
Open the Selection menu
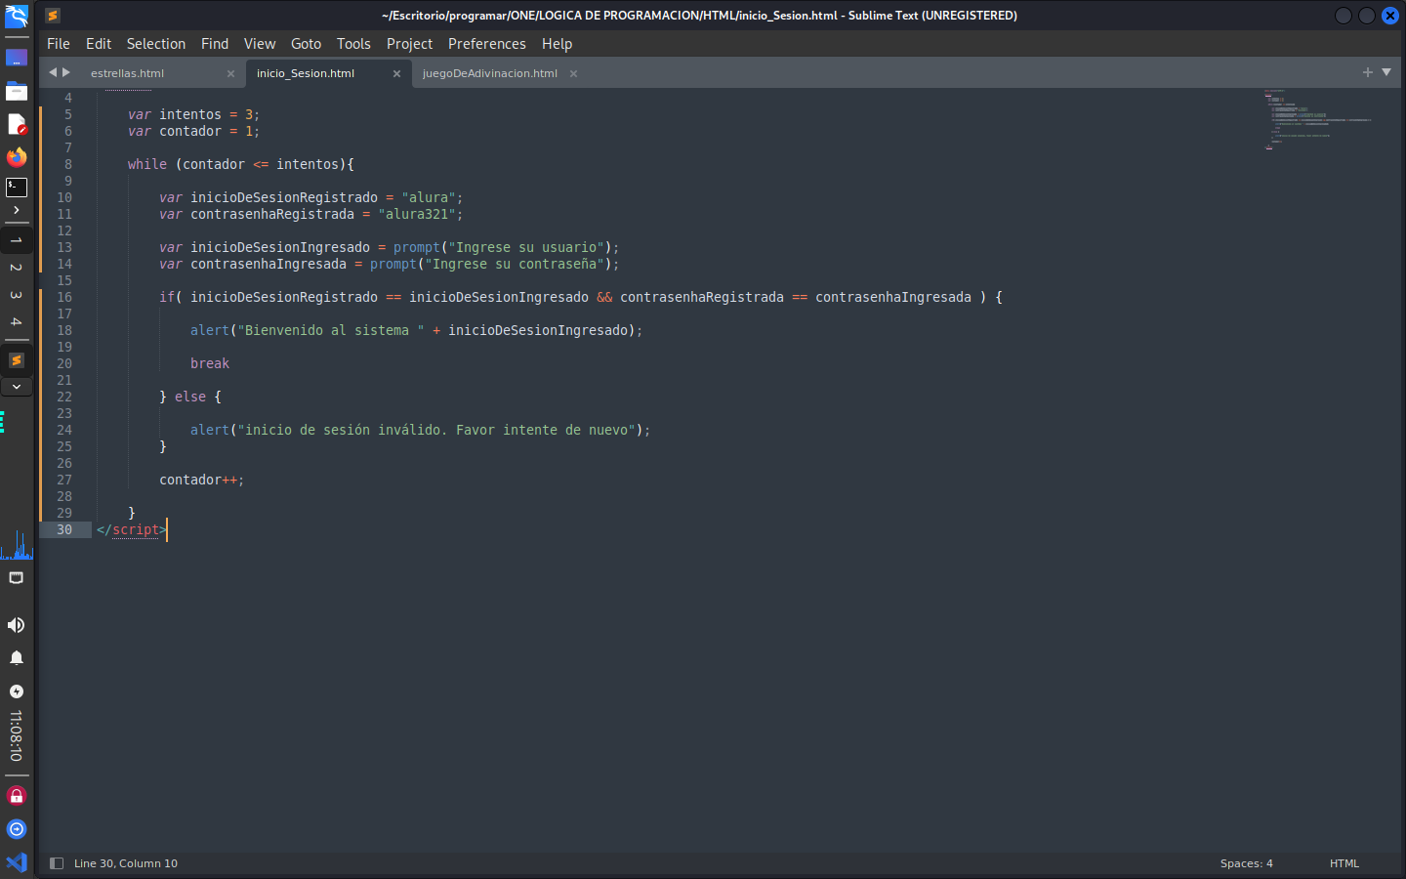pyautogui.click(x=156, y=44)
